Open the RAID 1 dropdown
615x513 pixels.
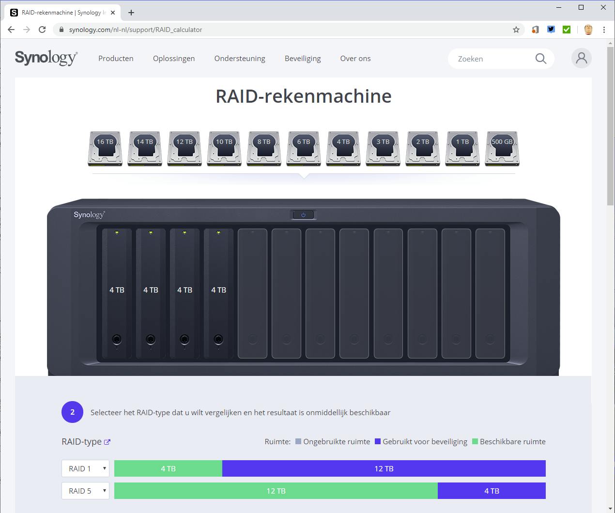click(x=85, y=468)
